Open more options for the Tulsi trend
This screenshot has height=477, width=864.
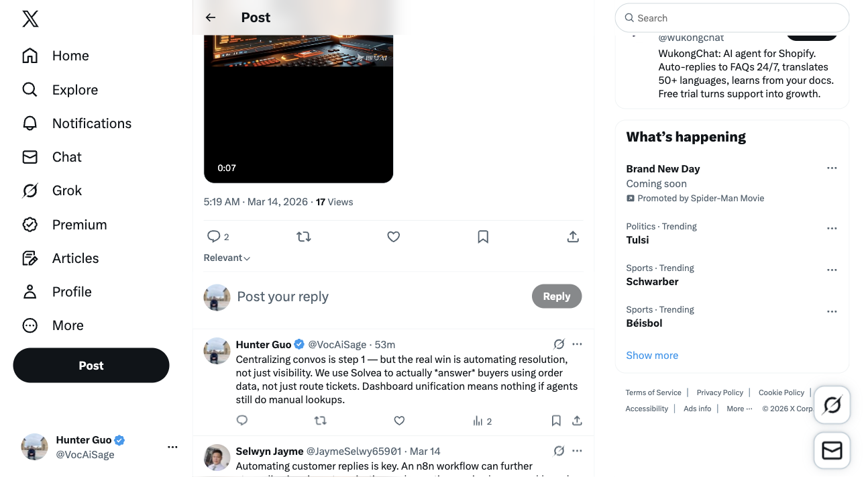(832, 228)
